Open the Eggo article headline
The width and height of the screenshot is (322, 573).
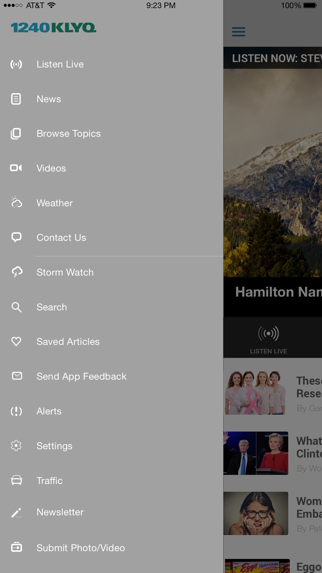pos(309,567)
